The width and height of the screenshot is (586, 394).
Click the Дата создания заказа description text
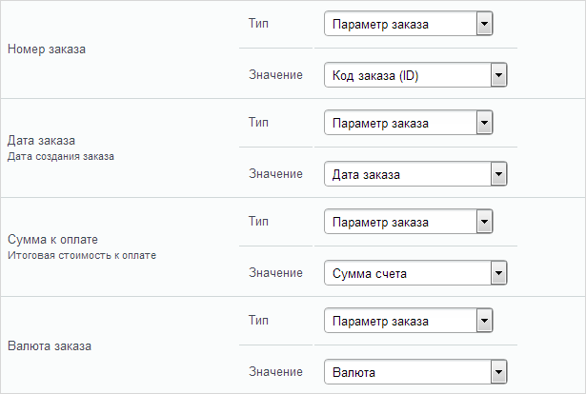coord(61,156)
